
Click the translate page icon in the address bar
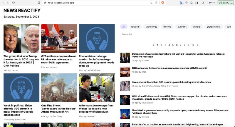tap(151, 3)
